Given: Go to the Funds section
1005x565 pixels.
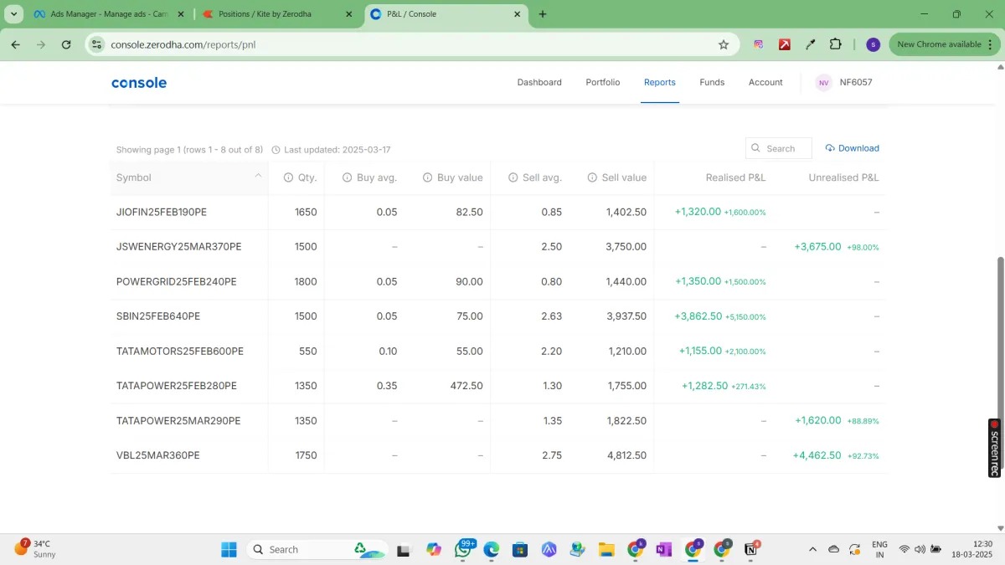Looking at the screenshot, I should [x=712, y=82].
